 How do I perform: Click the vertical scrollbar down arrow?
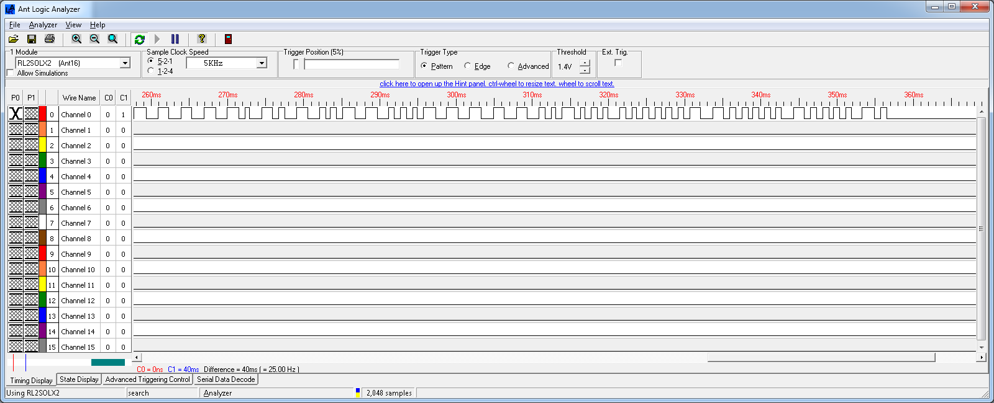[982, 348]
